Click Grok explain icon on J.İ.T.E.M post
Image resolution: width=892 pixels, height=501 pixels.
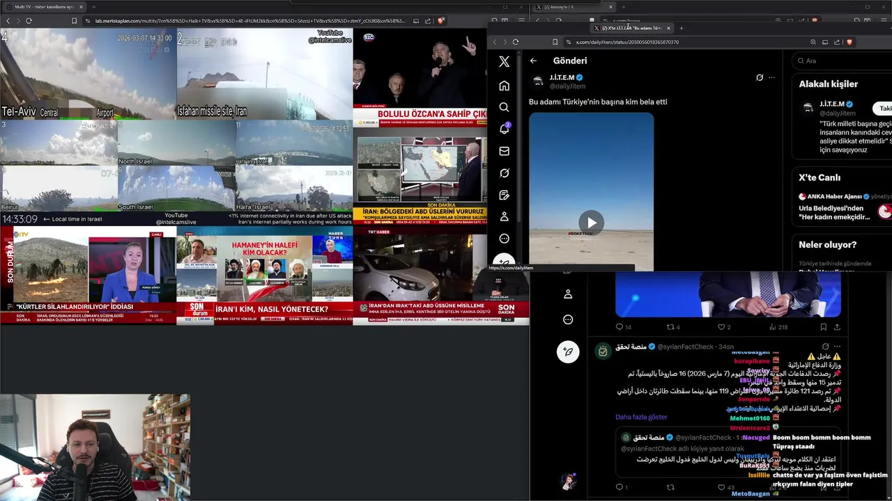point(760,77)
